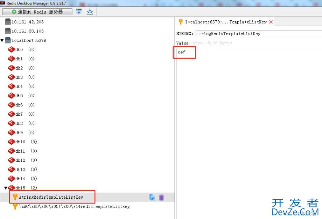Screen dimensions: 322x219
Task: Collapse the localhost:6379 server node
Action: click(x=2, y=40)
